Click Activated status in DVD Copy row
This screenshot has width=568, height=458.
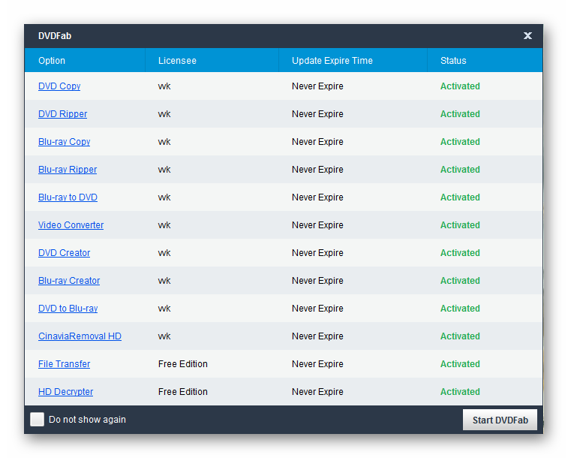pyautogui.click(x=460, y=86)
